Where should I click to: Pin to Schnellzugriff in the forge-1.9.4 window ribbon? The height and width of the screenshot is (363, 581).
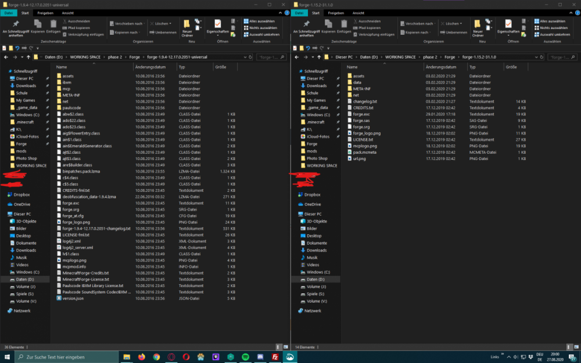pos(16,28)
